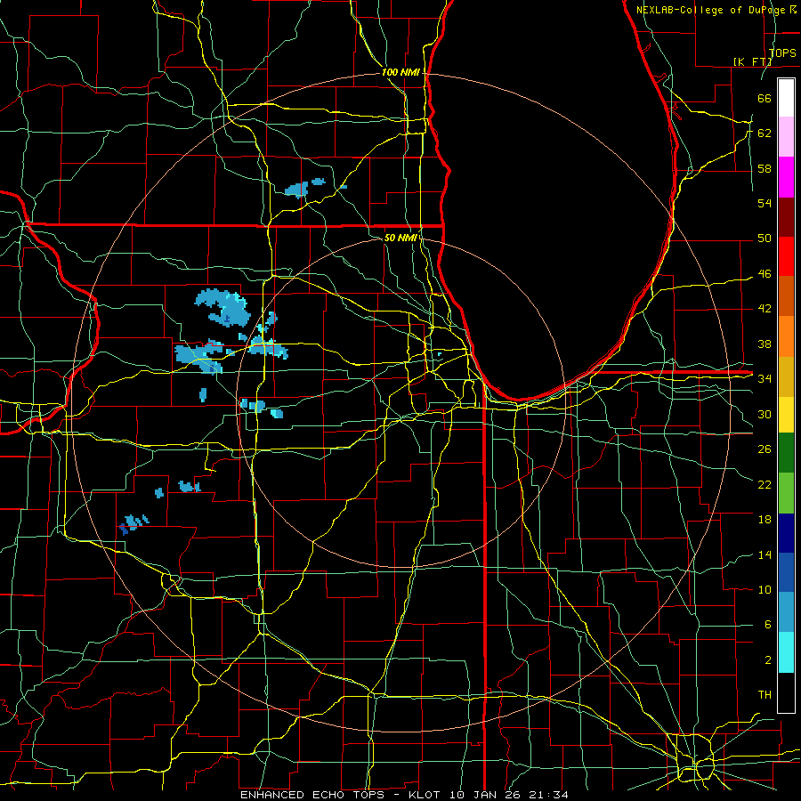801x801 pixels.
Task: Click the 30 legend value
Action: (765, 414)
